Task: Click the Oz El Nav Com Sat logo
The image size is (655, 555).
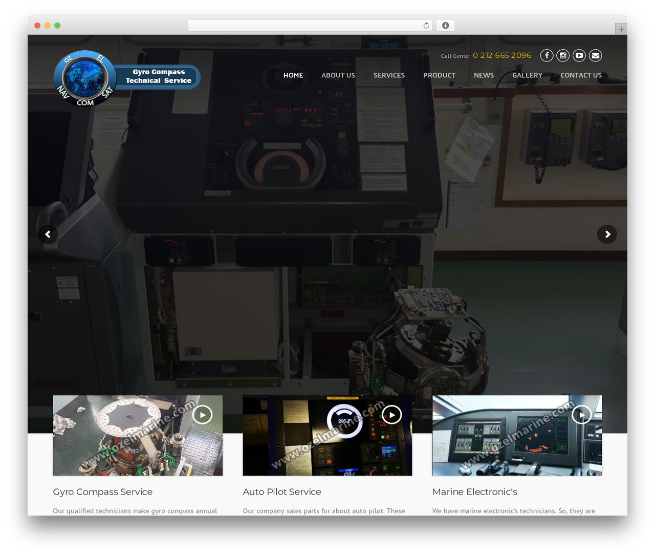Action: 84,78
